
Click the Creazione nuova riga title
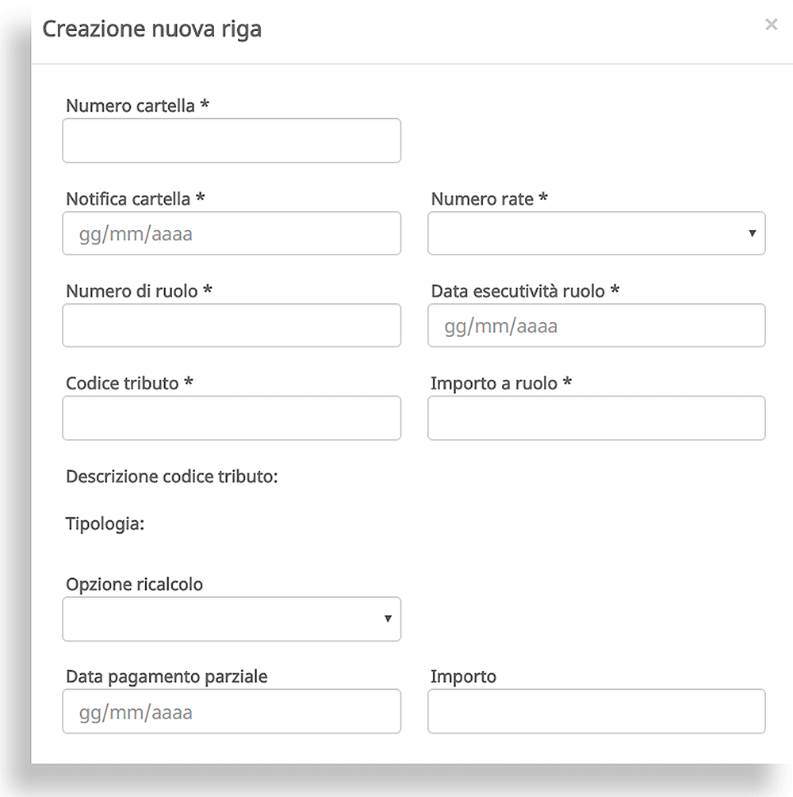point(152,29)
